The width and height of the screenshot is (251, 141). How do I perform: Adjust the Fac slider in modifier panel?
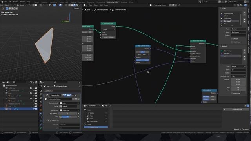pyautogui.click(x=69, y=117)
